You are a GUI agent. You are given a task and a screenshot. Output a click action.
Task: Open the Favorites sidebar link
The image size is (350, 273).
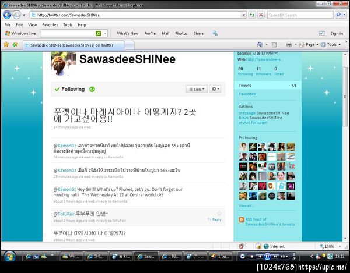[x=247, y=94]
